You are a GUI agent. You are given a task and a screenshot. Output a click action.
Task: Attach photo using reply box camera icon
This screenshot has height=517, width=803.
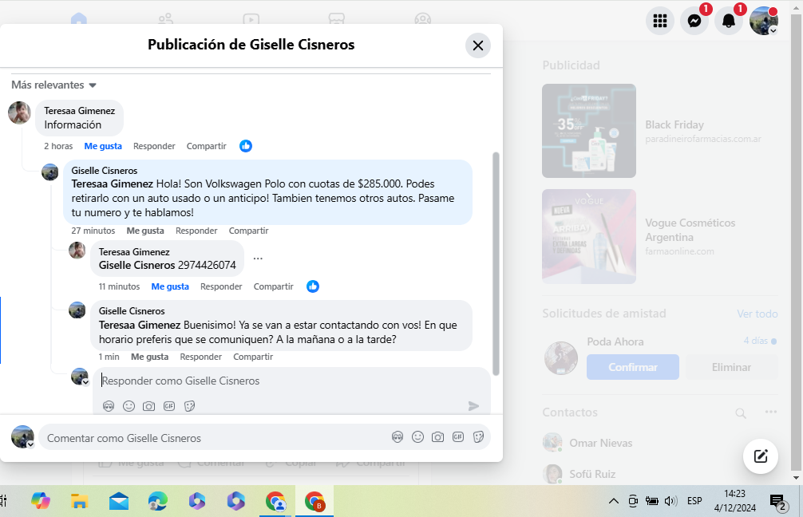pos(148,406)
